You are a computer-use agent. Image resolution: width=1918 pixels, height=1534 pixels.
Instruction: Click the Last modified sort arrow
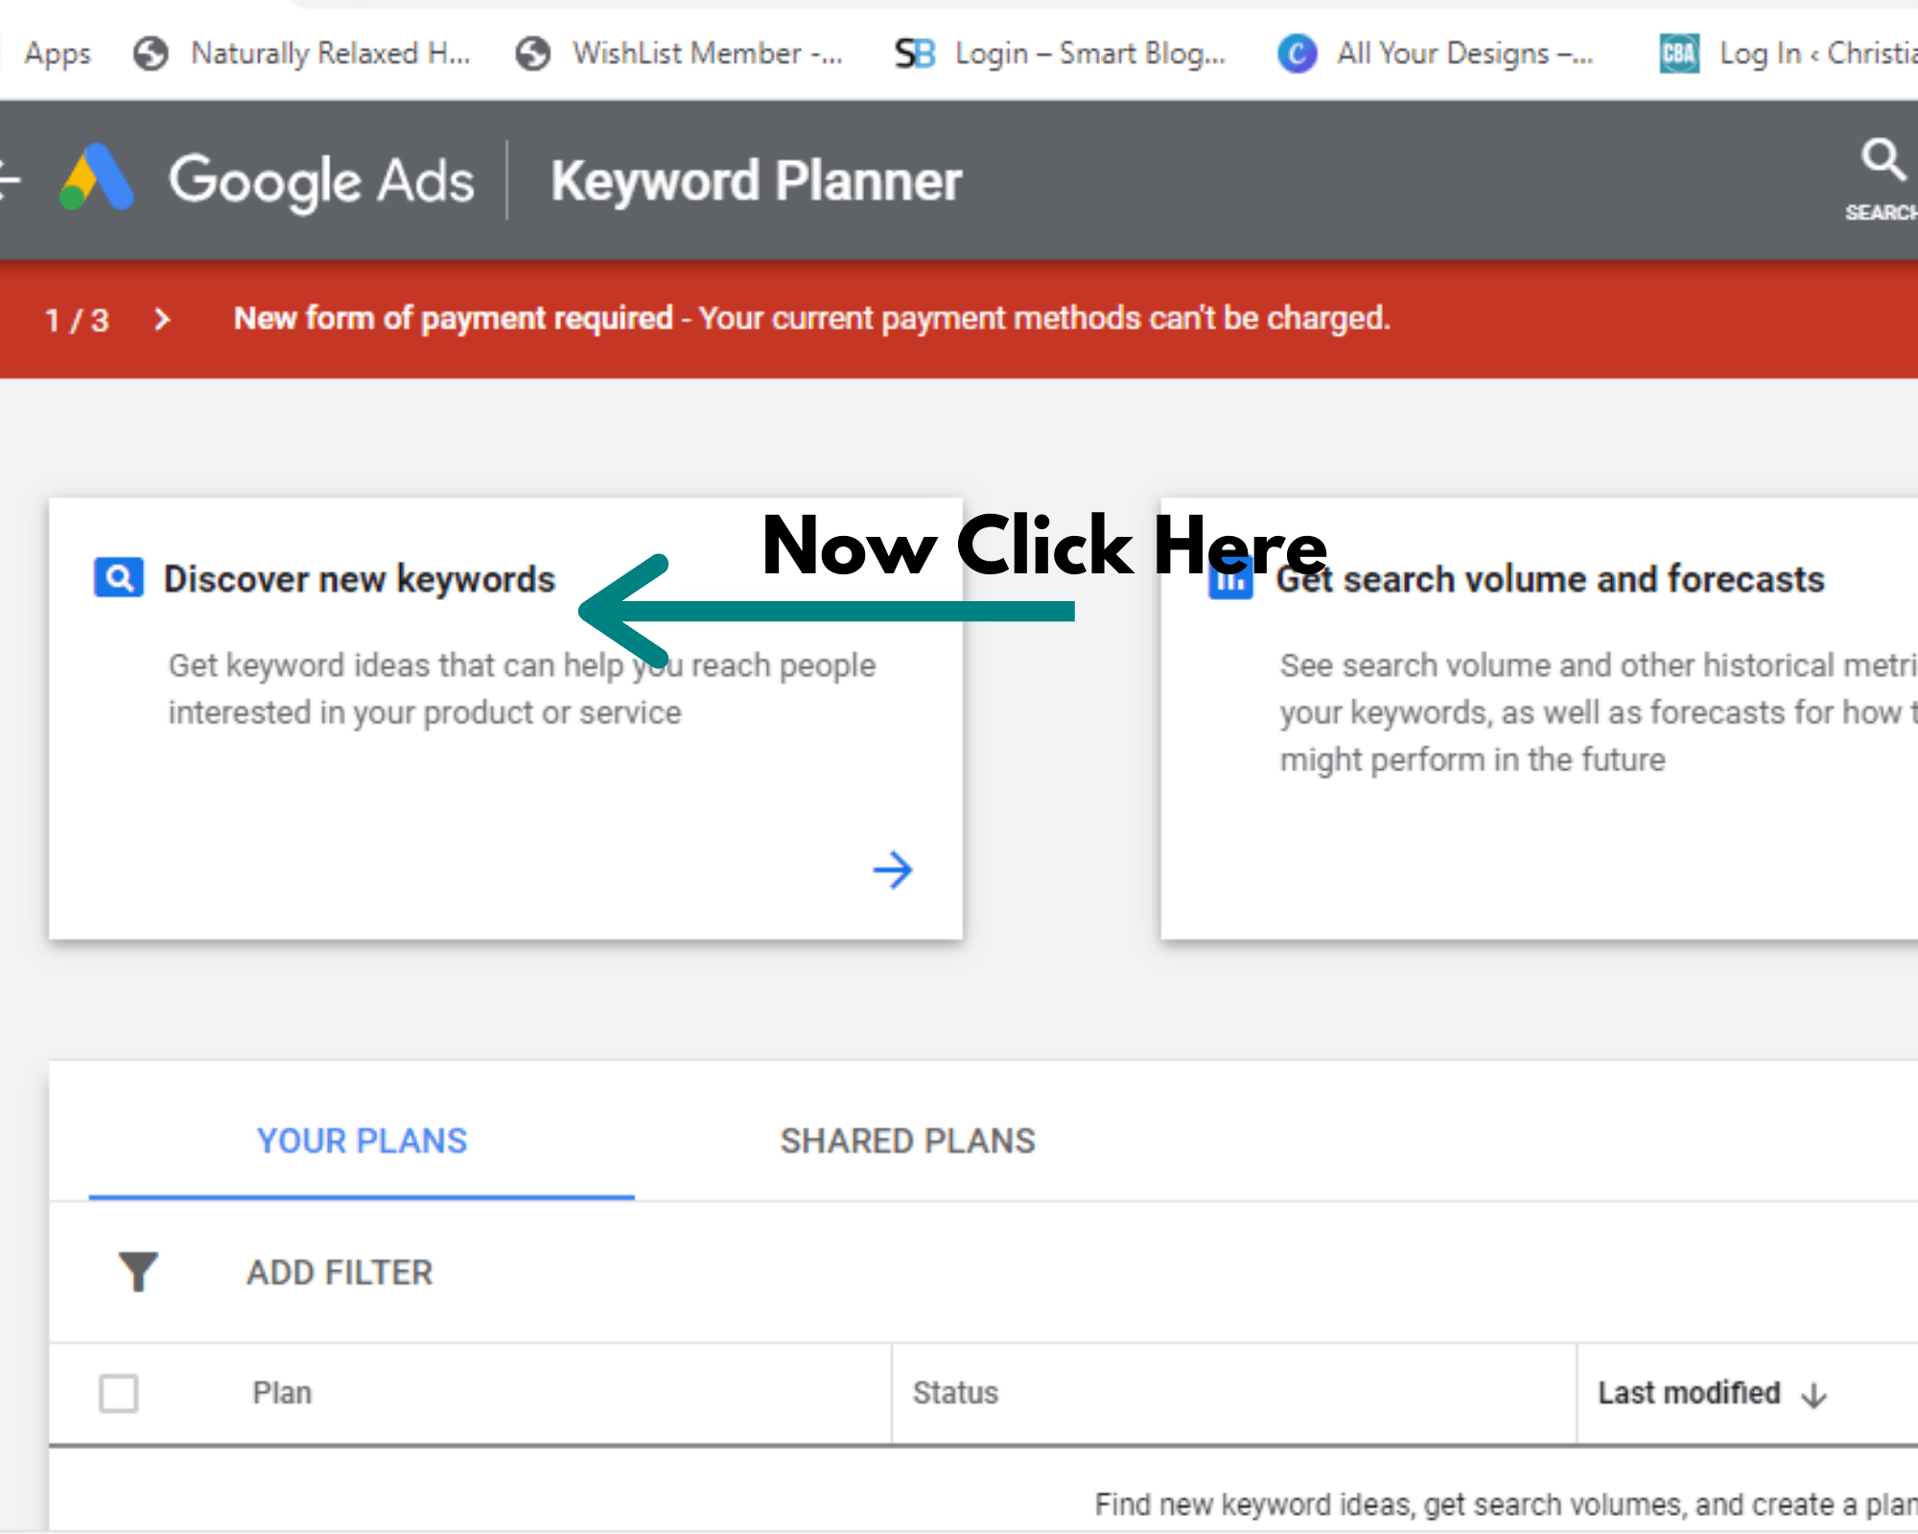tap(1814, 1395)
